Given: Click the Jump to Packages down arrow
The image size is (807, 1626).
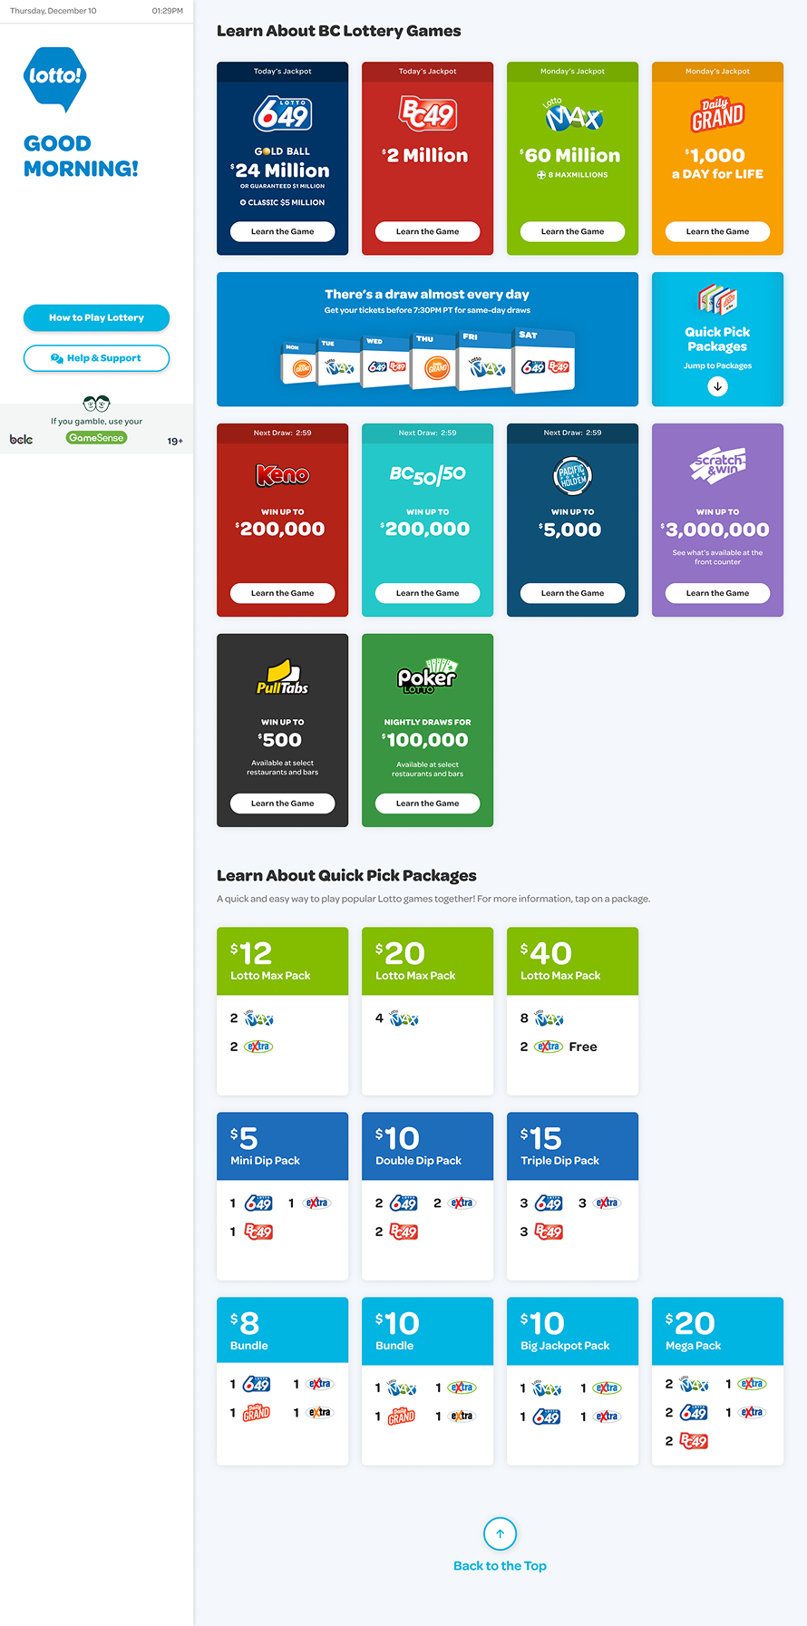Looking at the screenshot, I should pyautogui.click(x=717, y=386).
